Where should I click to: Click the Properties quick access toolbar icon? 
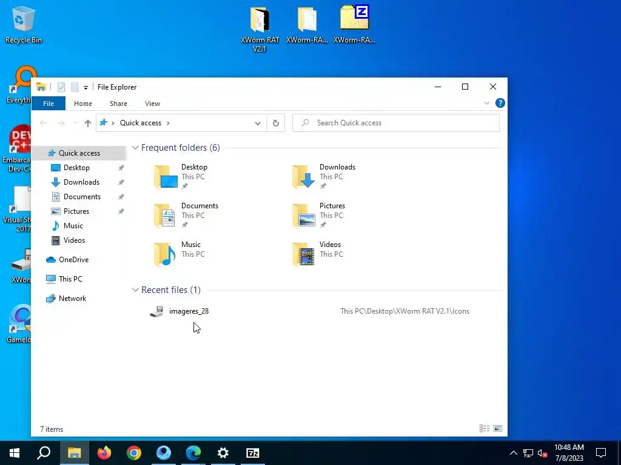[61, 87]
